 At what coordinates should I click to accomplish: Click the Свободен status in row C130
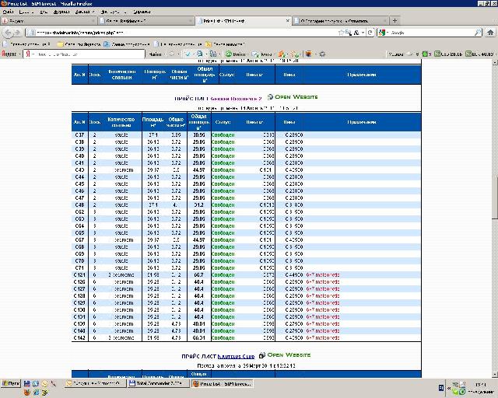pyautogui.click(x=223, y=309)
